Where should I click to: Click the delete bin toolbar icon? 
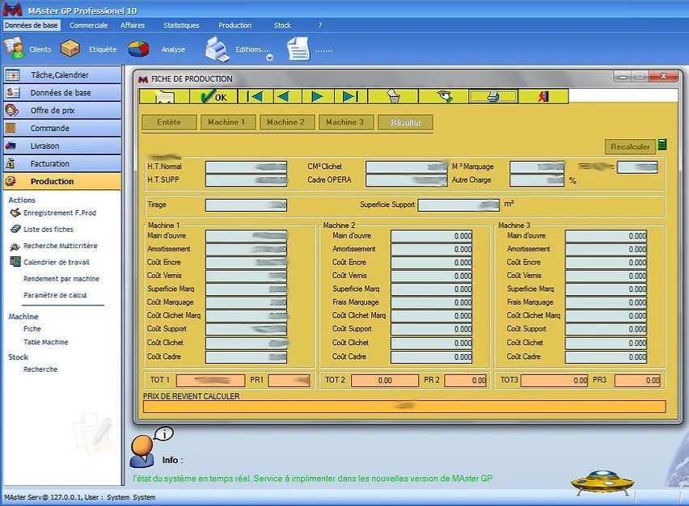click(394, 96)
